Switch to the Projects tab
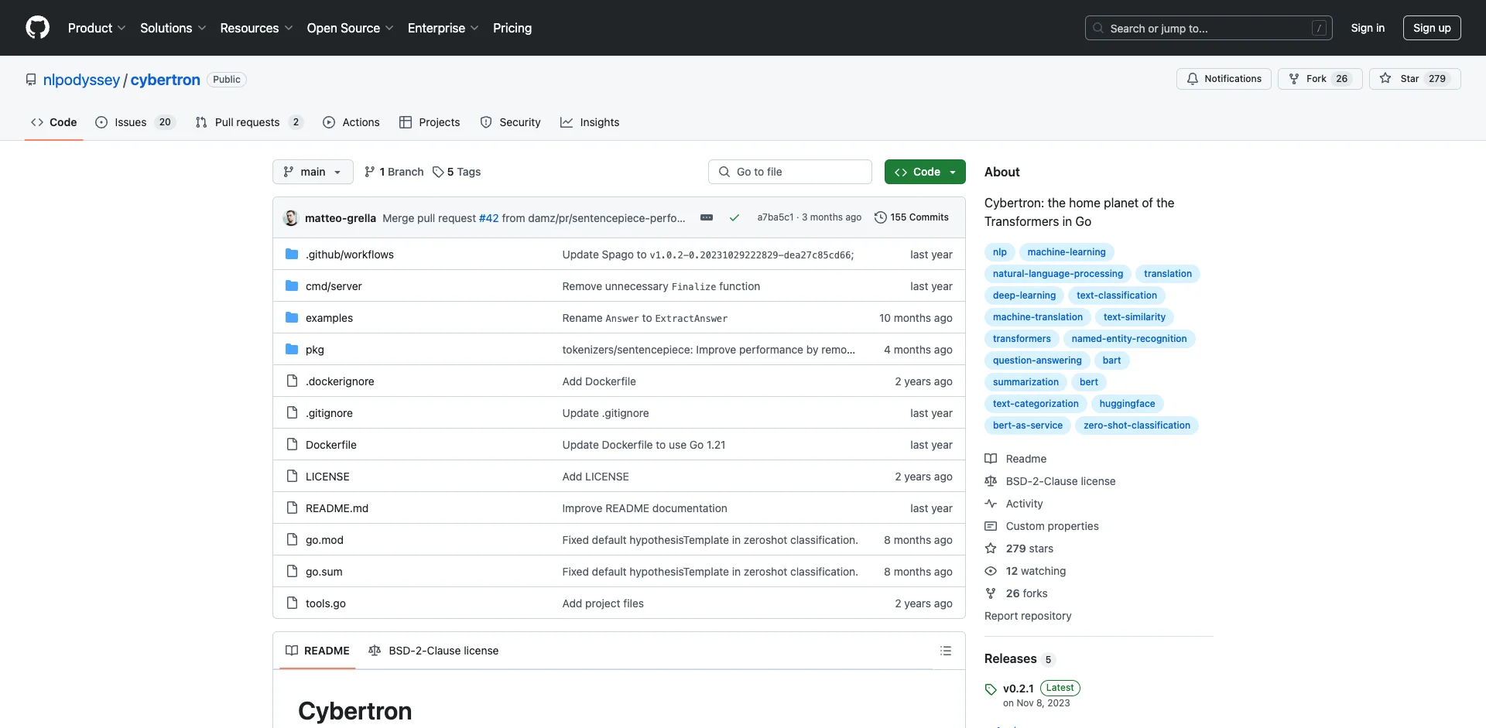This screenshot has height=728, width=1486. click(x=430, y=122)
